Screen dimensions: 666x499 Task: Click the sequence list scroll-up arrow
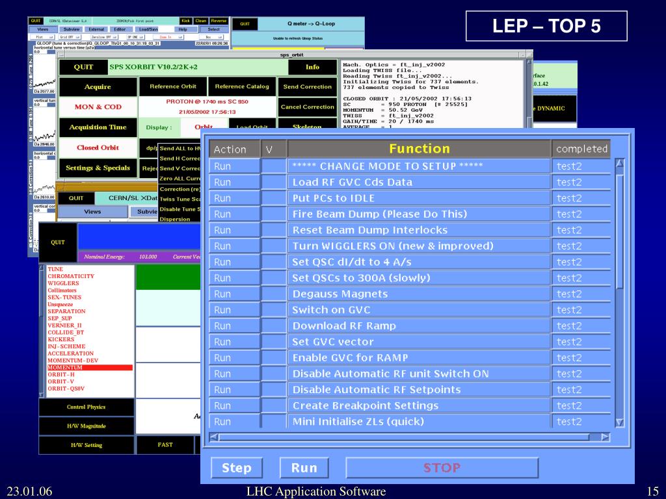click(620, 163)
